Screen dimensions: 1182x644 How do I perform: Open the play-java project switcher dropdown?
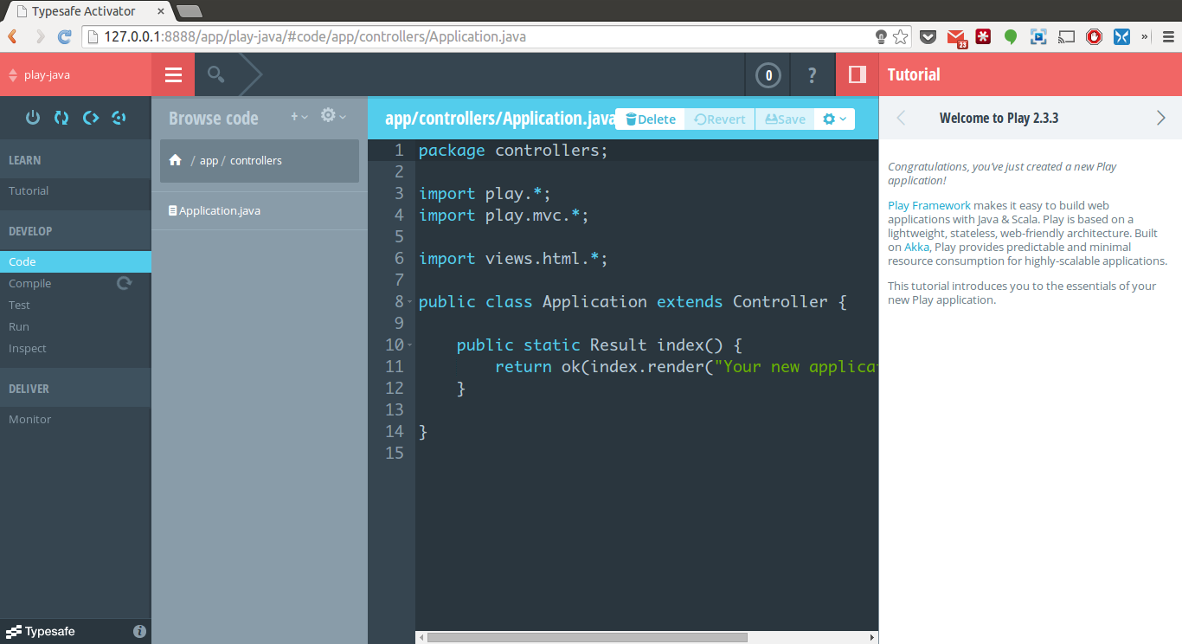tap(75, 75)
